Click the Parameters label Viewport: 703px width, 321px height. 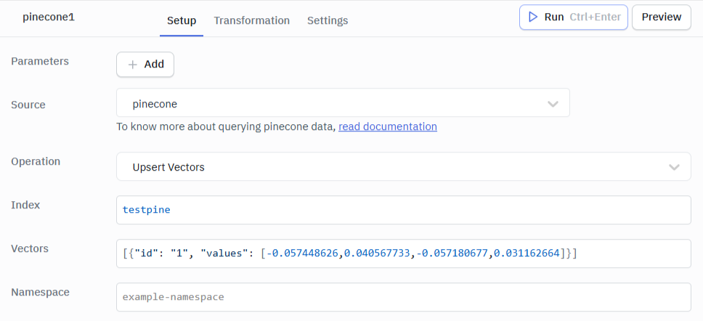tap(40, 61)
